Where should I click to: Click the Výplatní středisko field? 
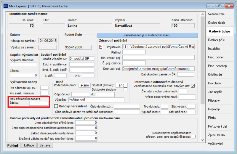point(23,64)
